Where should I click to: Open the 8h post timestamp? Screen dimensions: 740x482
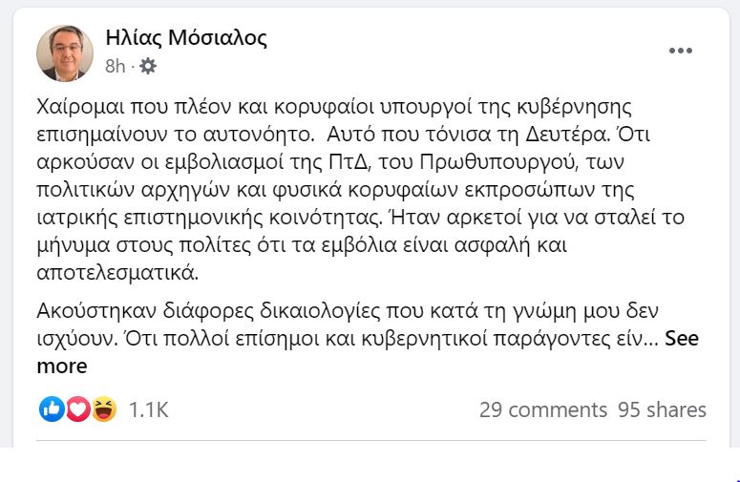click(x=116, y=66)
